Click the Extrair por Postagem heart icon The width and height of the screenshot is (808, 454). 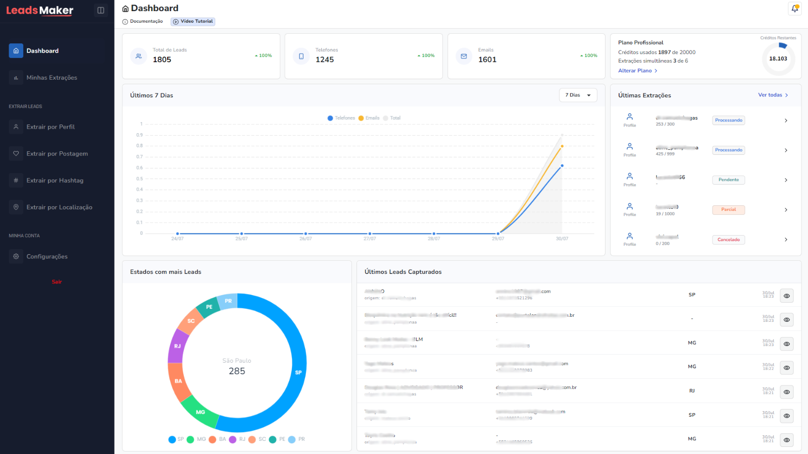(x=16, y=154)
